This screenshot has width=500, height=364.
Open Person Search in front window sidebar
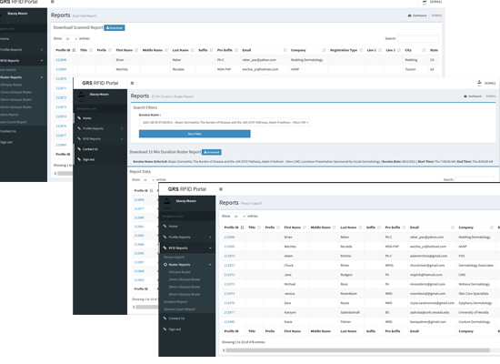[x=175, y=257]
